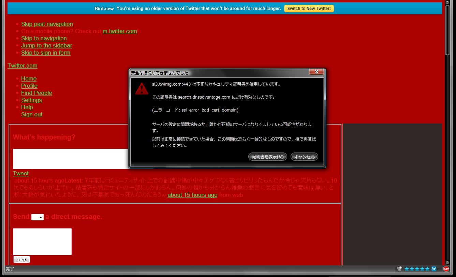Click the send button for direct message
456x277 pixels.
[21, 260]
